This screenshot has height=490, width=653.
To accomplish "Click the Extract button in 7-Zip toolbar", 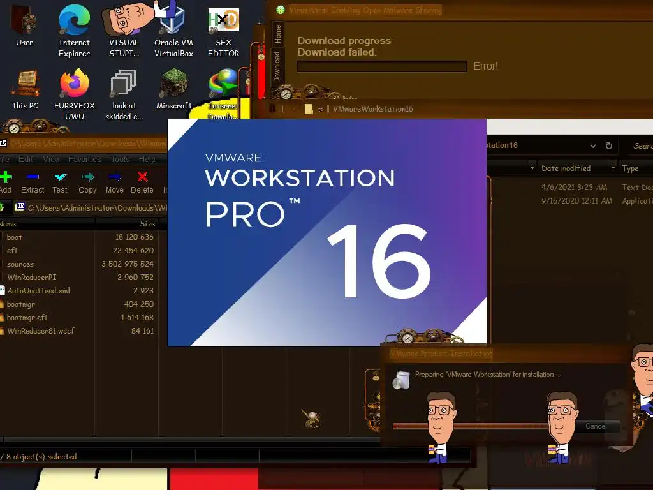I will [33, 182].
